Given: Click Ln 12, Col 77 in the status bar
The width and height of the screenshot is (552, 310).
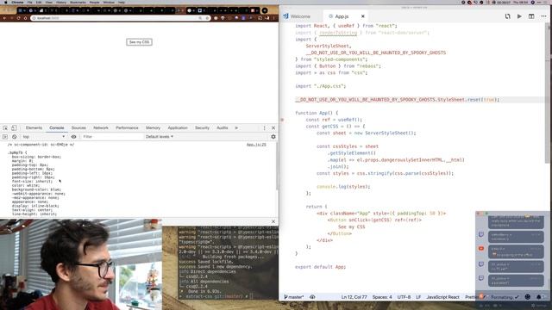Looking at the screenshot, I should [x=354, y=297].
